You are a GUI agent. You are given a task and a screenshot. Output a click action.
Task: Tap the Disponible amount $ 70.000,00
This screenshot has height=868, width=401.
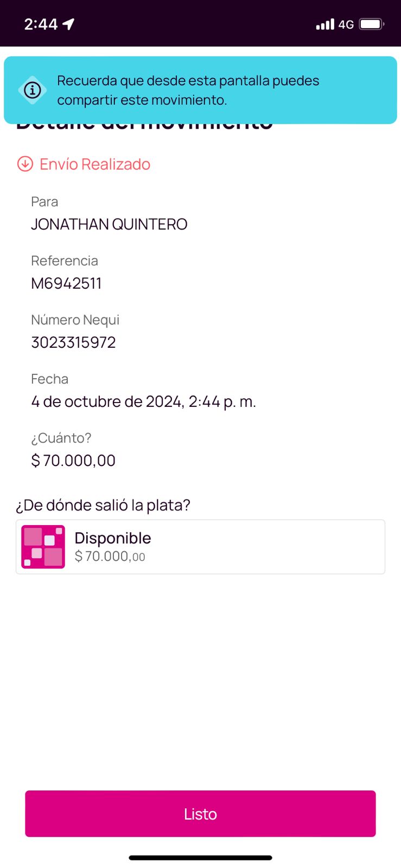(110, 557)
